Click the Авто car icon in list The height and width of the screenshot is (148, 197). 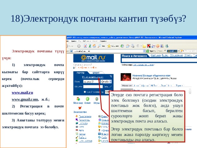[x=77, y=130]
